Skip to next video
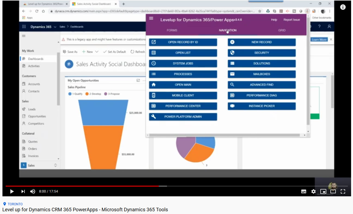This screenshot has width=353, height=214. click(x=23, y=191)
